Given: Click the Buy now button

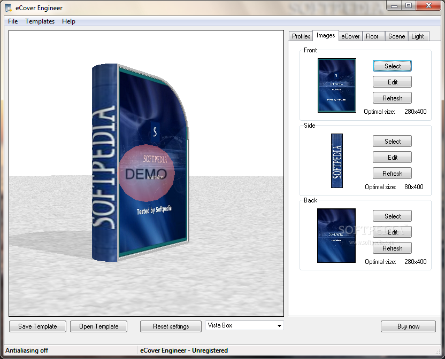Looking at the screenshot, I should (408, 326).
